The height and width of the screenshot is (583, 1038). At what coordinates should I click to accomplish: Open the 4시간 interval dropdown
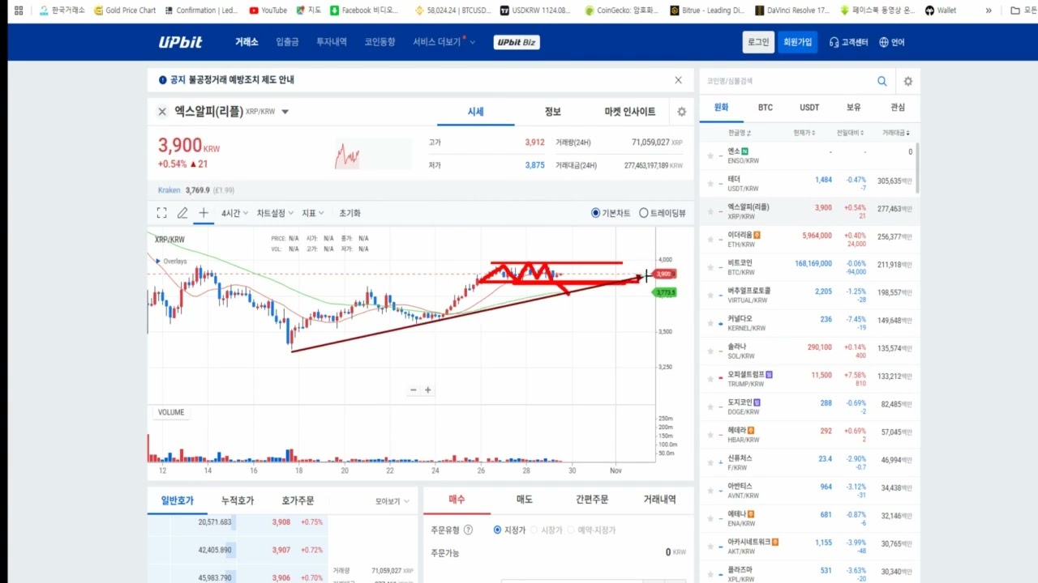coord(235,213)
